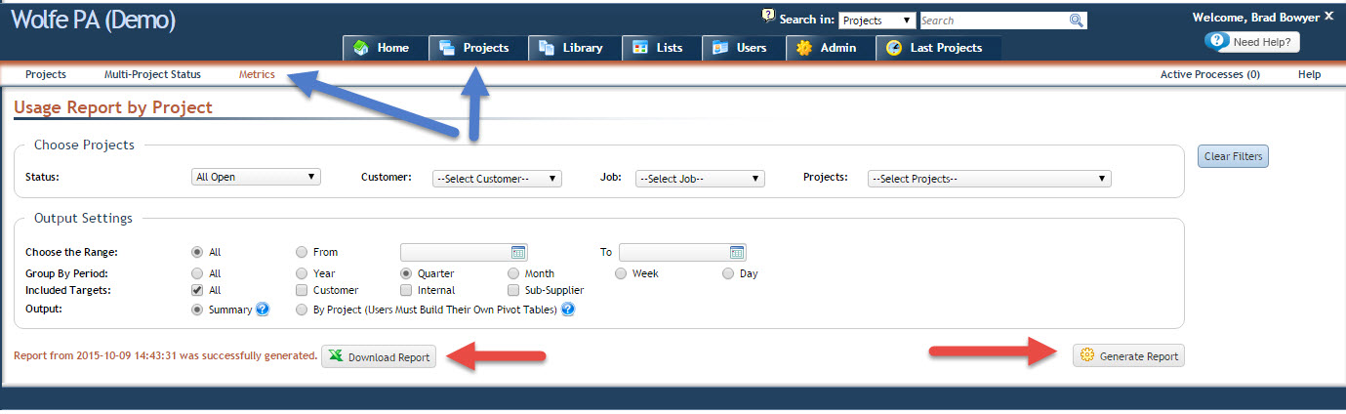This screenshot has height=414, width=1346.
Task: Open the Users tab
Action: pyautogui.click(x=741, y=48)
